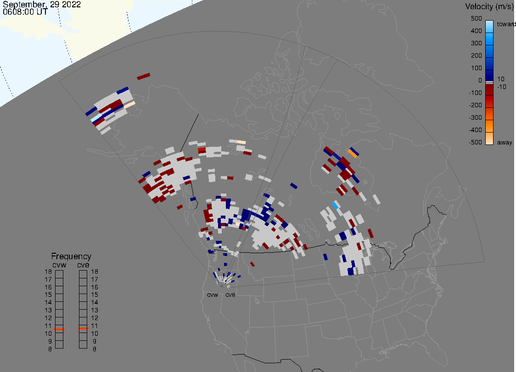Click the isolated dark red cell at fan's top
The height and width of the screenshot is (372, 516).
click(144, 76)
